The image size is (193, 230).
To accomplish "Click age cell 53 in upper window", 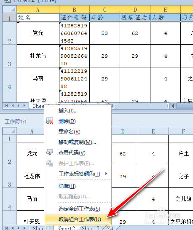I will 105,33.
